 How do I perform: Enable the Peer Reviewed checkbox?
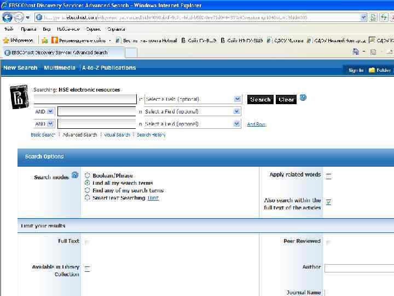(x=328, y=242)
